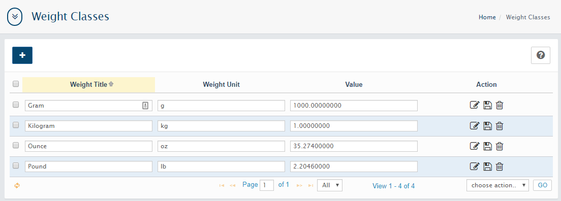The height and width of the screenshot is (201, 561).
Task: Click the autofill icon in Gram field
Action: 145,106
